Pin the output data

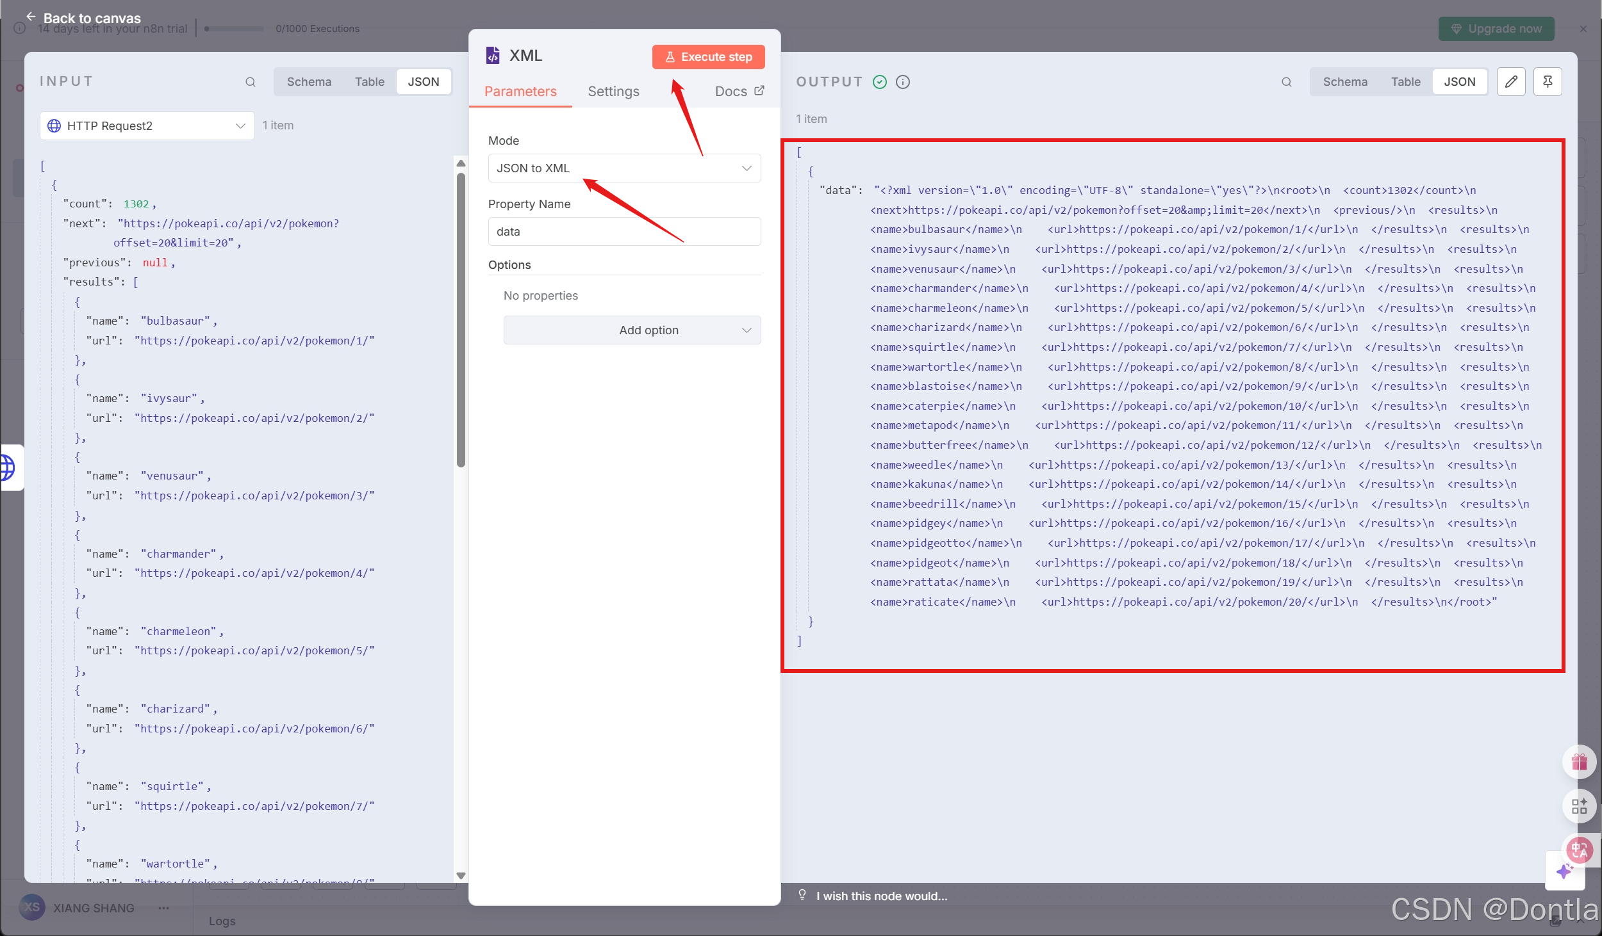tap(1547, 82)
